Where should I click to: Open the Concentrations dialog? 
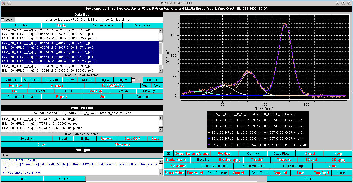102,25
